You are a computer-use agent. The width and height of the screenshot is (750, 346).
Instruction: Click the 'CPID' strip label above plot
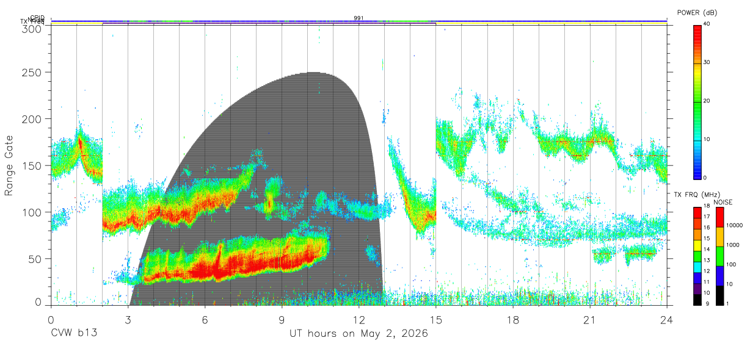(x=37, y=18)
